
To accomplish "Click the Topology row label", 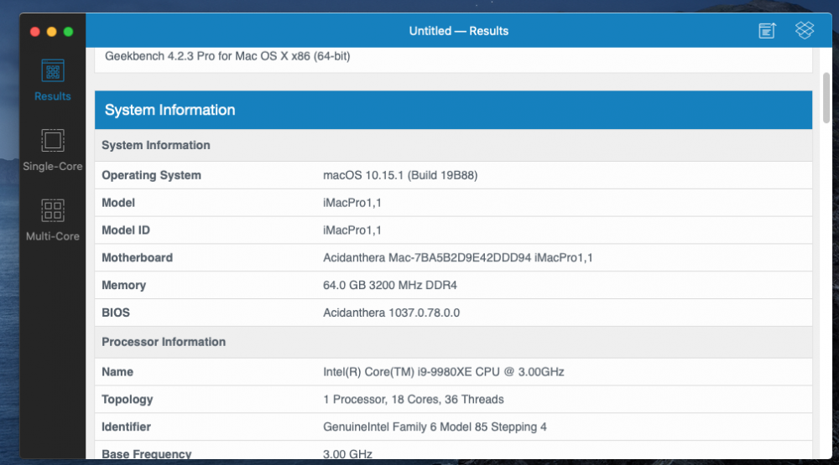I will pyautogui.click(x=128, y=400).
